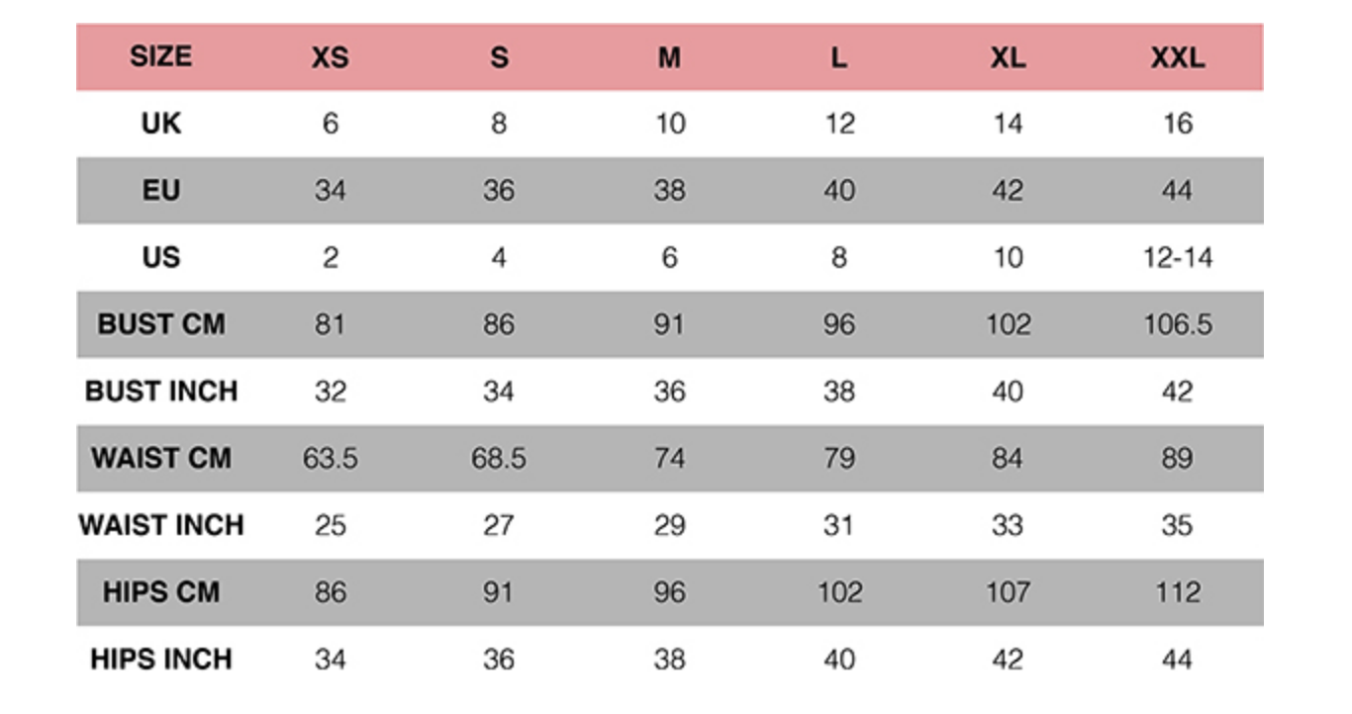Image resolution: width=1352 pixels, height=714 pixels.
Task: Click the BUST INCH row label
Action: coord(161,392)
